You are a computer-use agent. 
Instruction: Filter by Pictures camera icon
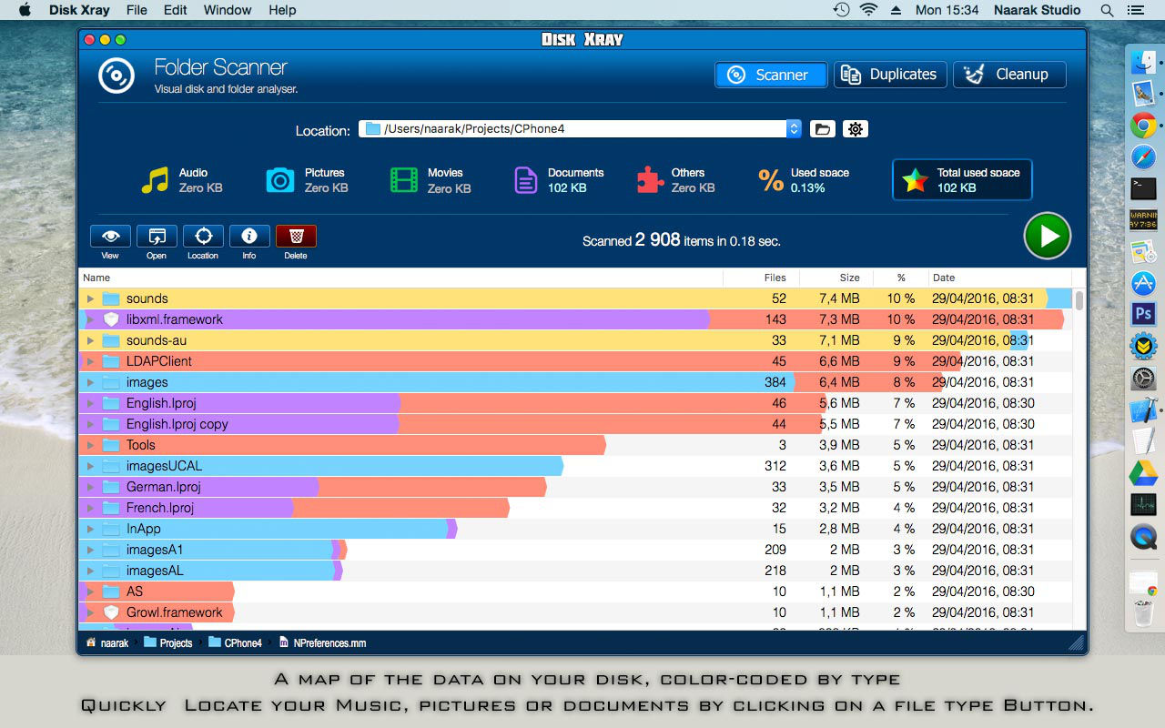pos(280,180)
